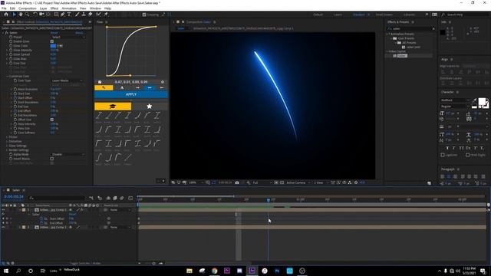This screenshot has height=276, width=491.
Task: Open layer 1 parent None dropdown
Action: tap(120, 210)
